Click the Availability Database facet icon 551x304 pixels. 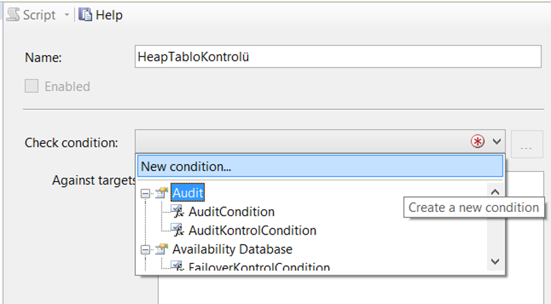pos(162,249)
